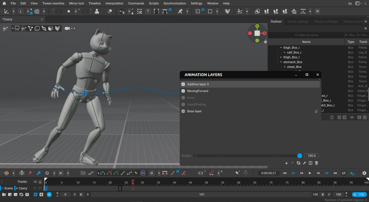Viewport: 369px width, 202px height.
Task: Toggle the Local mode L icon
Action: 21,11
